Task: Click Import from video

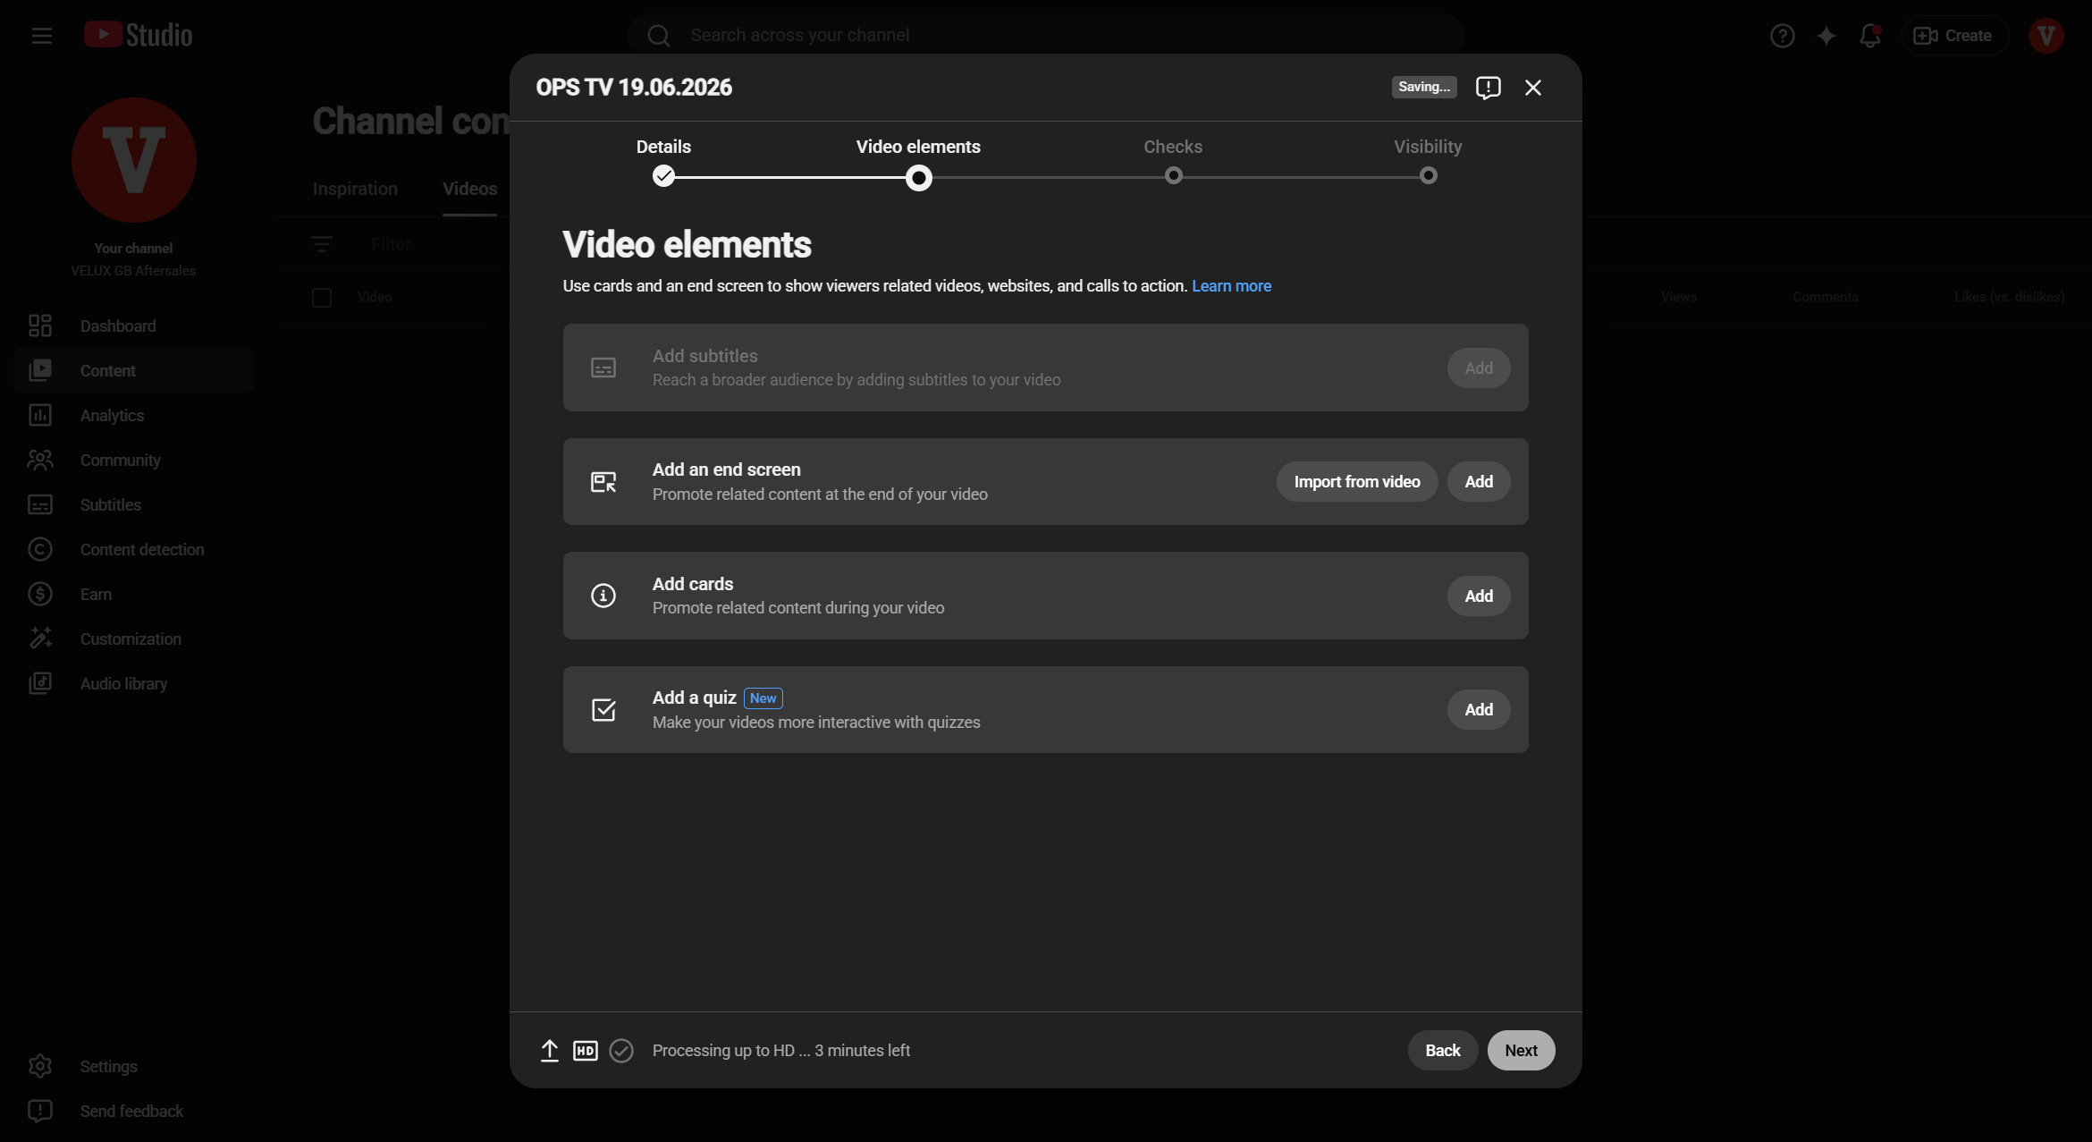Action: (x=1357, y=481)
